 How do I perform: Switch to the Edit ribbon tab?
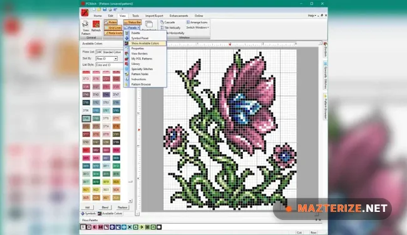click(x=111, y=16)
